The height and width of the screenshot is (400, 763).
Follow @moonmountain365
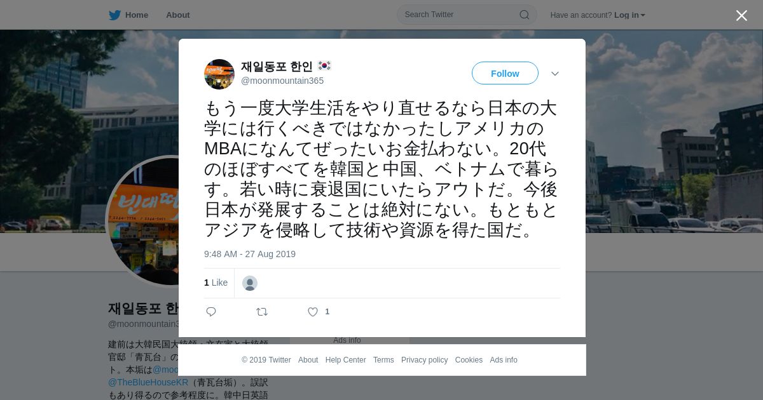pos(505,73)
